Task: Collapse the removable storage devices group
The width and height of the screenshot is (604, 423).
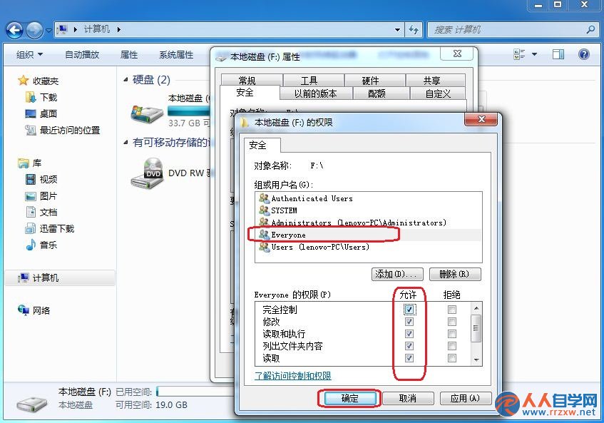Action: [x=126, y=143]
